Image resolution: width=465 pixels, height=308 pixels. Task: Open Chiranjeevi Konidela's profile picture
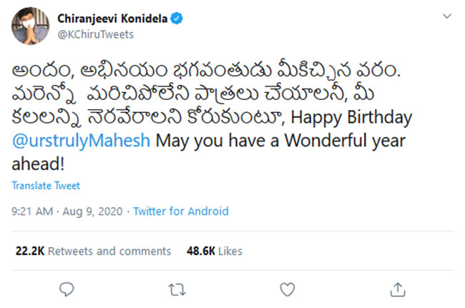26,26
